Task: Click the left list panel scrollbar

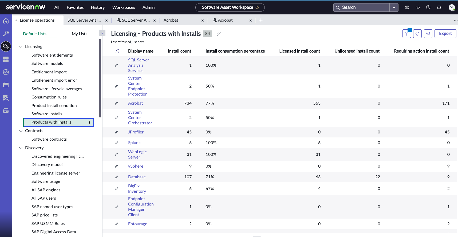Action: click(100, 78)
